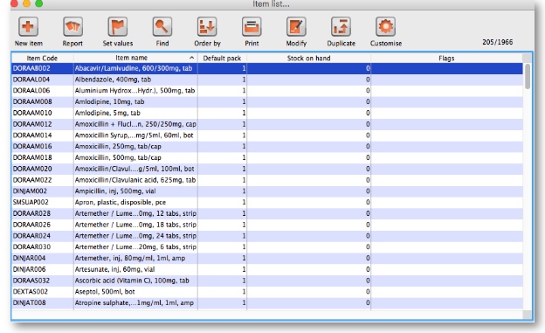The height and width of the screenshot is (333, 545).
Task: Click the Flags column header
Action: (x=446, y=58)
